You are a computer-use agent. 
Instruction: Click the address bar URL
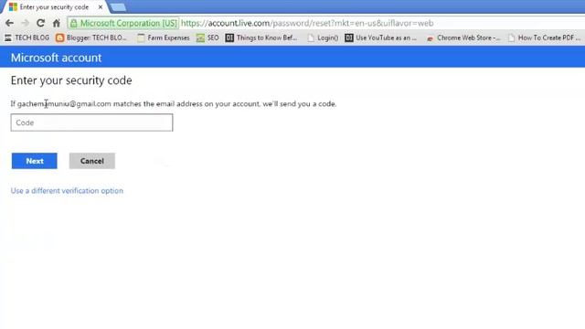(307, 23)
